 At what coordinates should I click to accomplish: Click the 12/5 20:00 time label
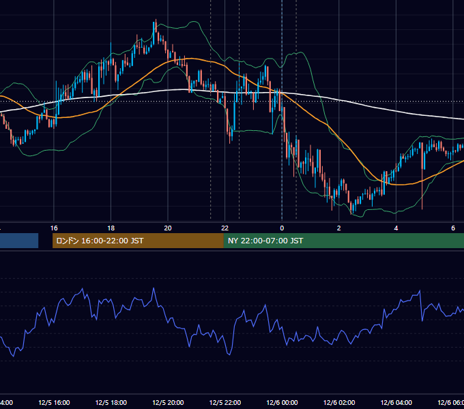168,402
